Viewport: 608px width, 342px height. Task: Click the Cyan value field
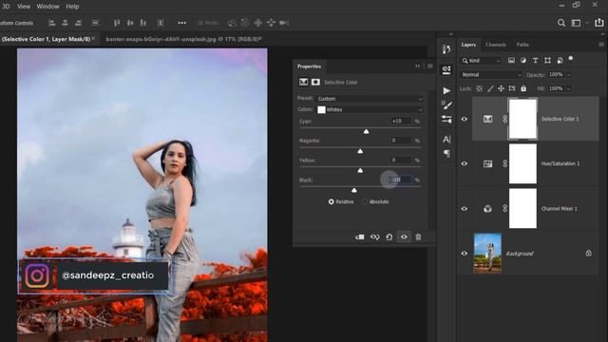(x=400, y=122)
